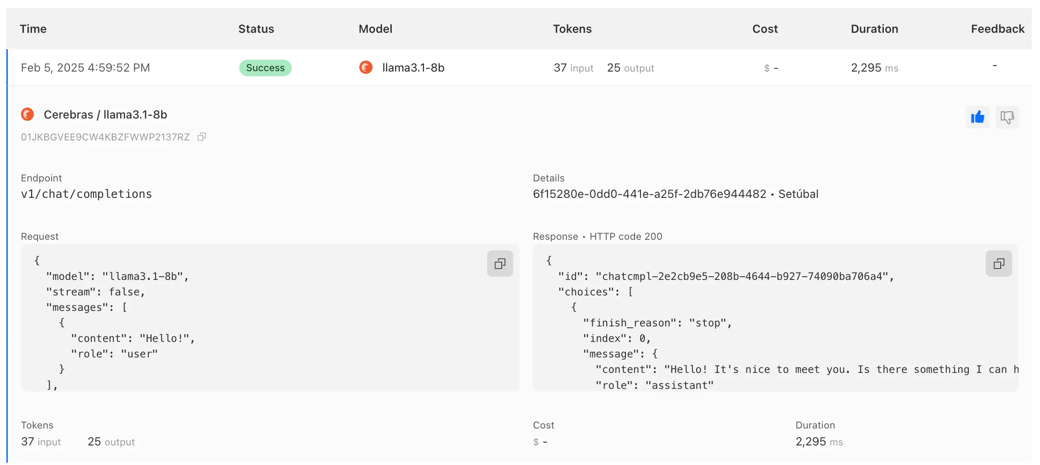Click the orange model icon in the Model column
Image resolution: width=1040 pixels, height=465 pixels.
pyautogui.click(x=366, y=67)
